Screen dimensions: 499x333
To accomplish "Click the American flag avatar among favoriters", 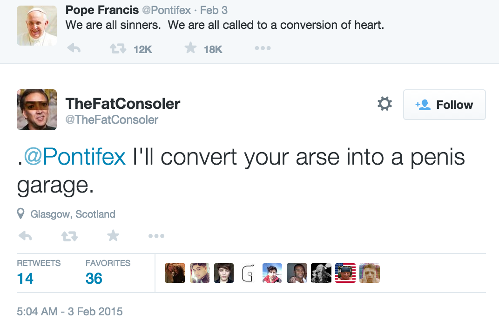I will [345, 273].
